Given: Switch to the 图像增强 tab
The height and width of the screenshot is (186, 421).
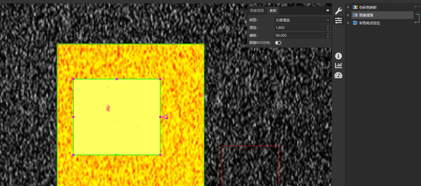Looking at the screenshot, I should click(x=257, y=10).
